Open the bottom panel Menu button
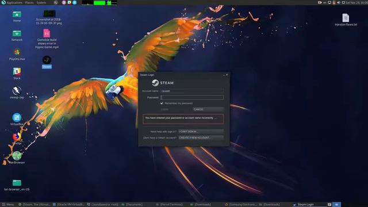 point(7,205)
